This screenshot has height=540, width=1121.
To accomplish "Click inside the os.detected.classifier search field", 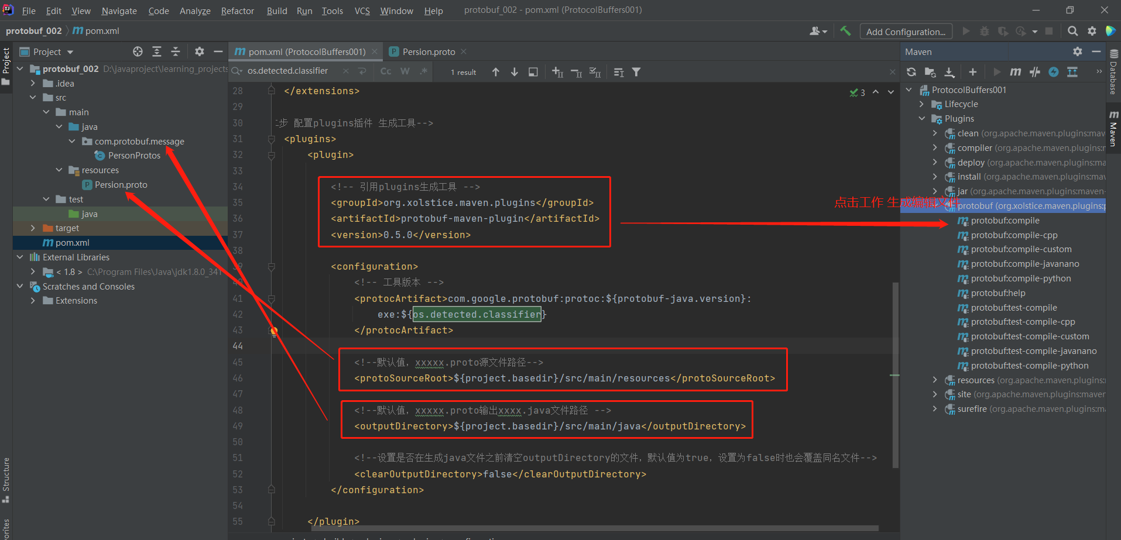I will (x=287, y=71).
